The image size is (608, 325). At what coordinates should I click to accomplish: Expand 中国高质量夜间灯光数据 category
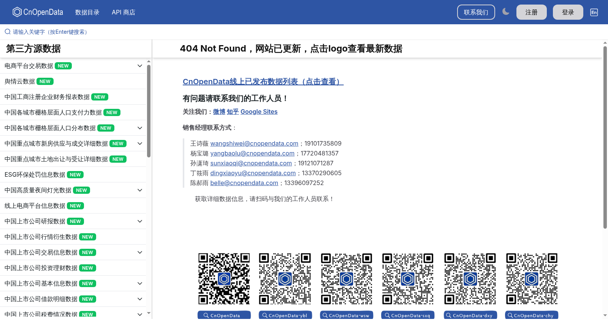click(x=140, y=190)
